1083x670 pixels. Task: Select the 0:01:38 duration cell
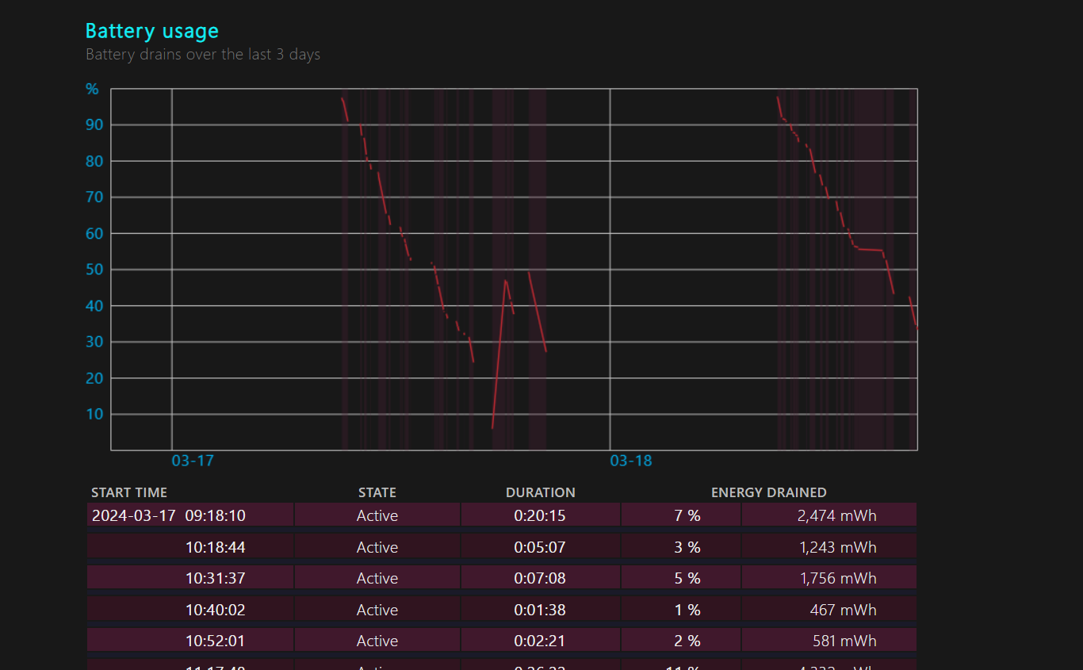[x=540, y=609]
